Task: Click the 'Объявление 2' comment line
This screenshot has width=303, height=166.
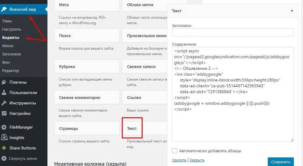Action: tap(196, 68)
